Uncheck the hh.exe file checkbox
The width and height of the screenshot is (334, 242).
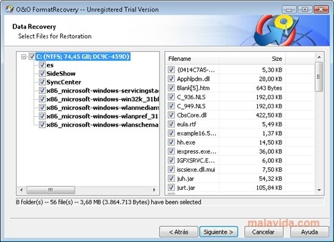tap(172, 142)
